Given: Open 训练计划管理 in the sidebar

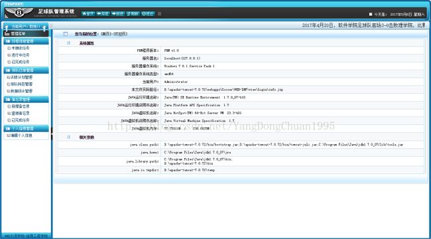Looking at the screenshot, I should coord(21,77).
